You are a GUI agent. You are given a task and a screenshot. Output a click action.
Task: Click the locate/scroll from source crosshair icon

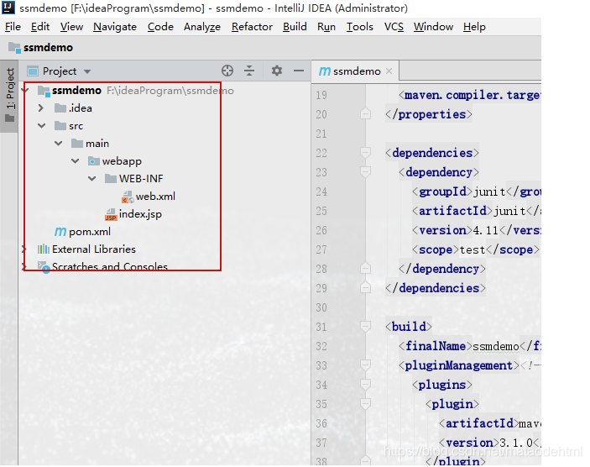point(227,71)
